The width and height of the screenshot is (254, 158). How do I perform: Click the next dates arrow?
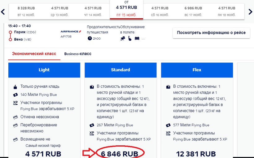click(x=251, y=12)
